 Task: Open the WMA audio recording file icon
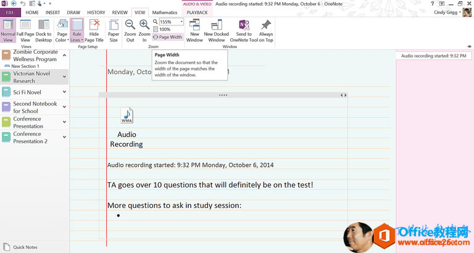tap(127, 115)
